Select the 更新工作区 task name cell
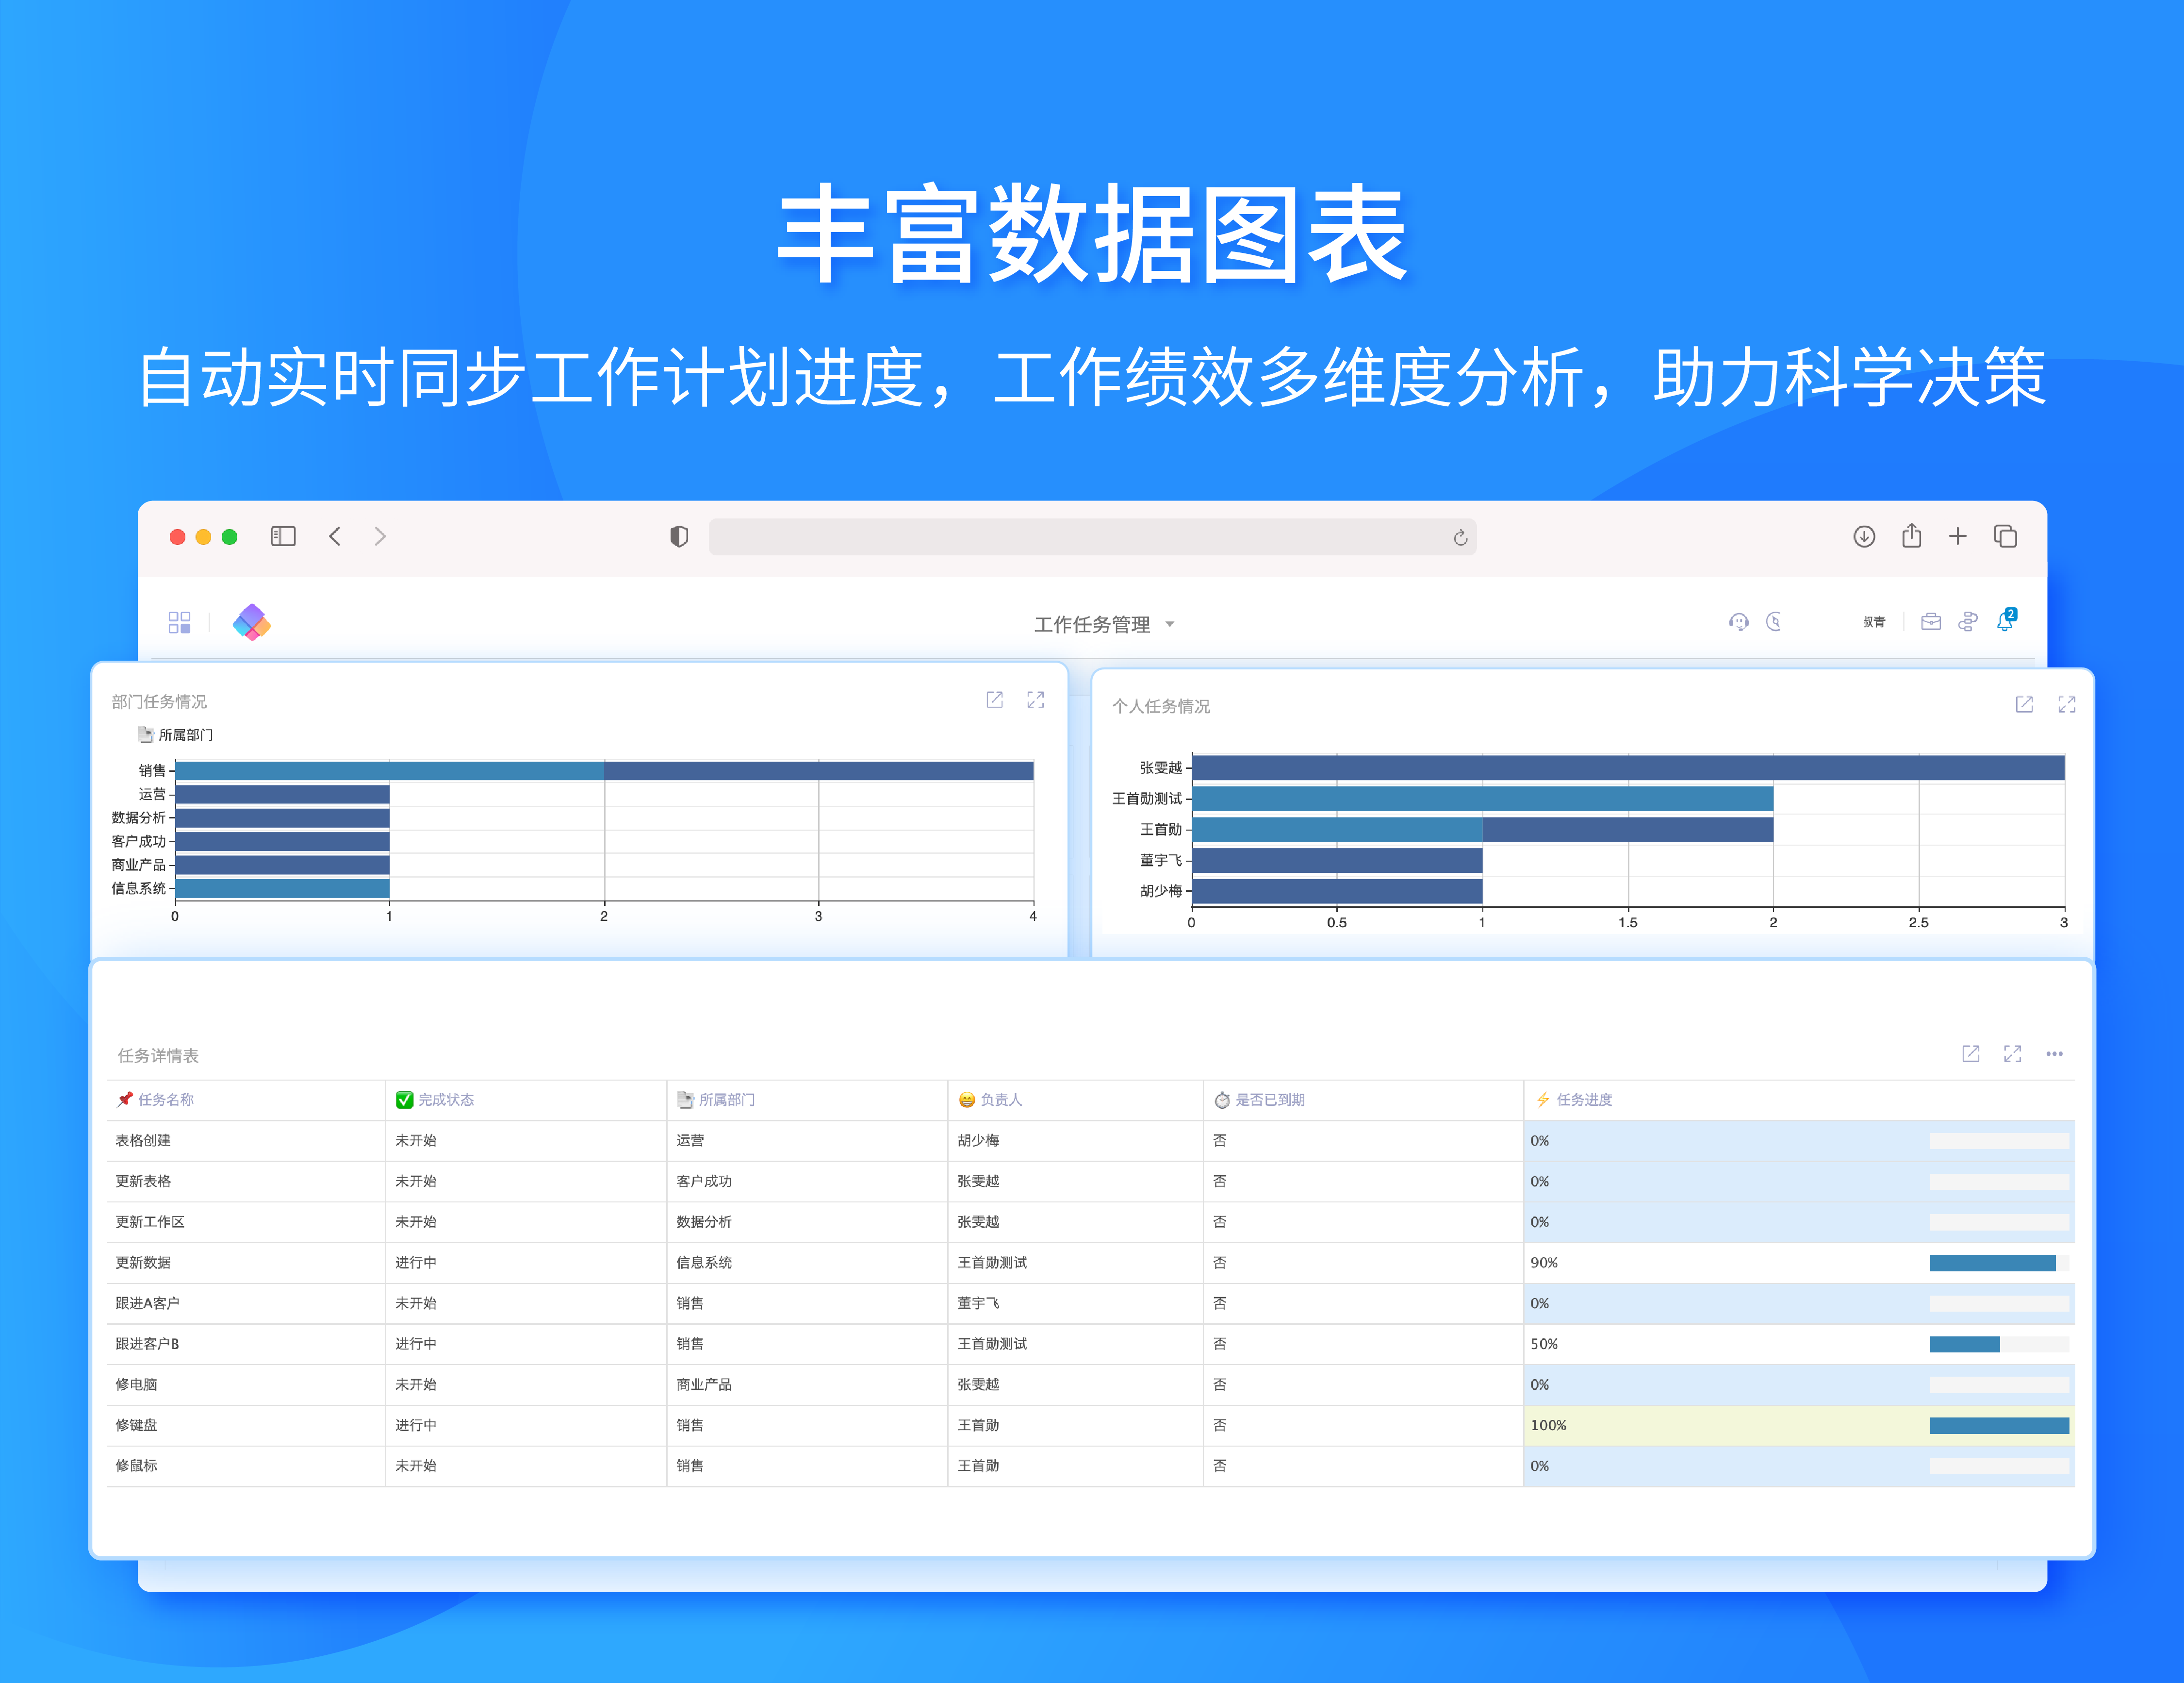The width and height of the screenshot is (2184, 1683). [x=246, y=1222]
